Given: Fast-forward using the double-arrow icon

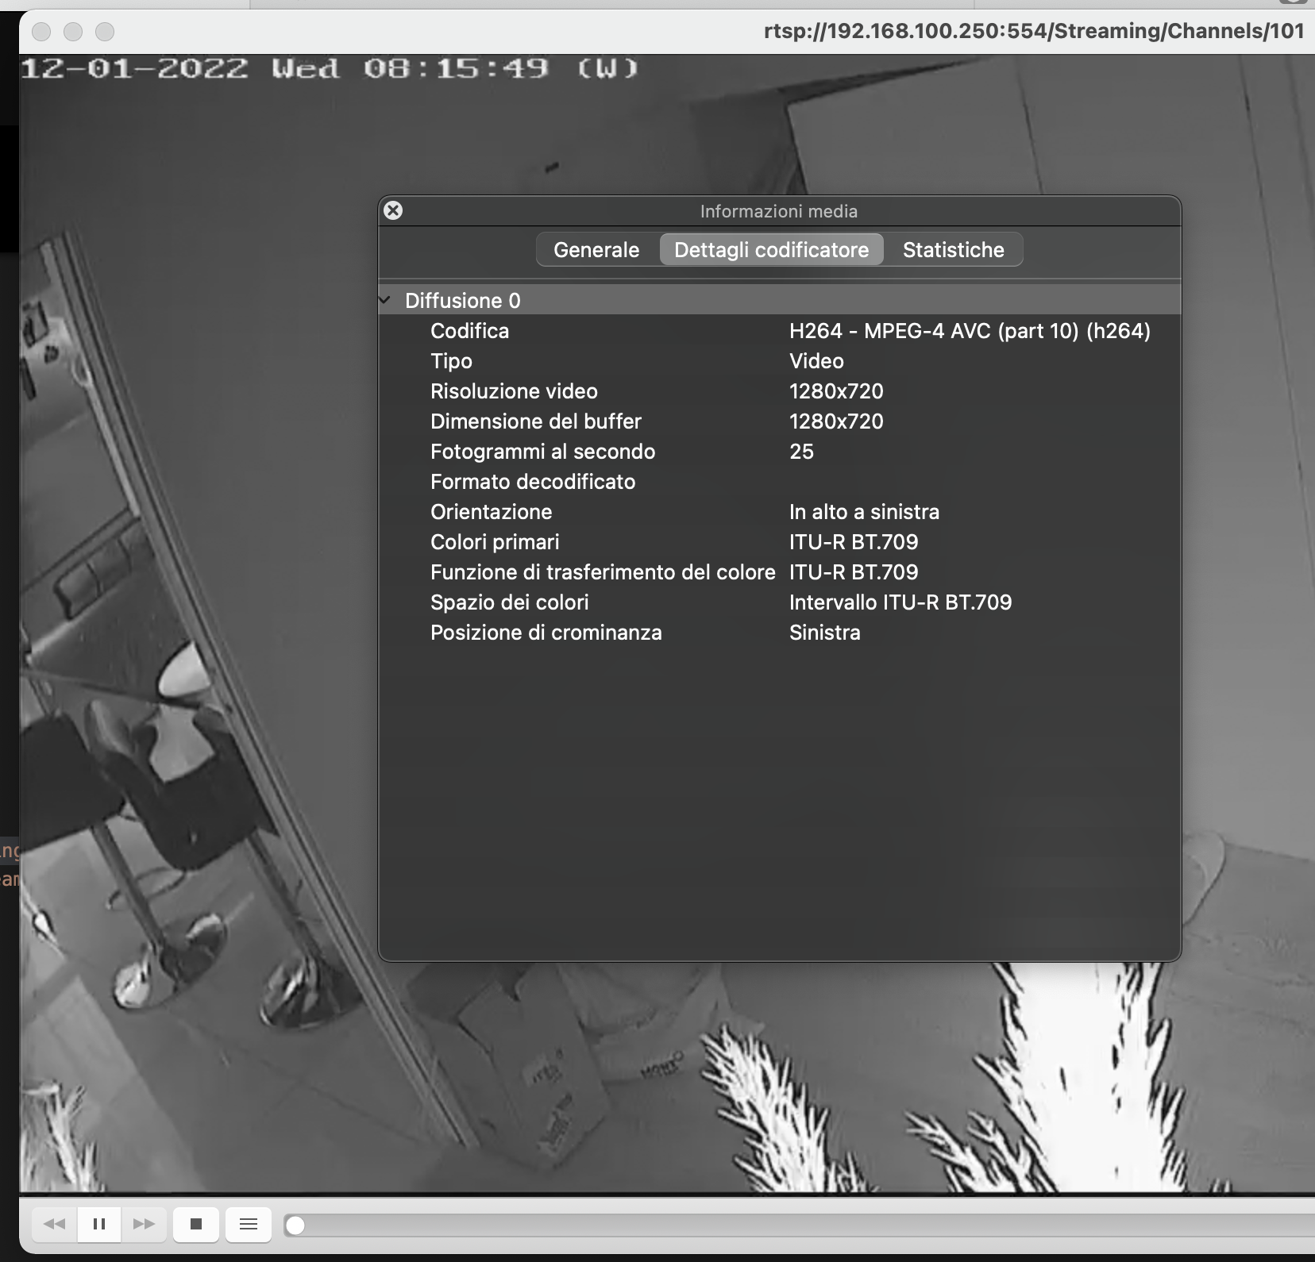Looking at the screenshot, I should (x=144, y=1223).
